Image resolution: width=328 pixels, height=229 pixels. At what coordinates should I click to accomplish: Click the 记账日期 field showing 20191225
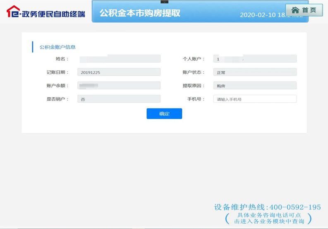point(119,72)
